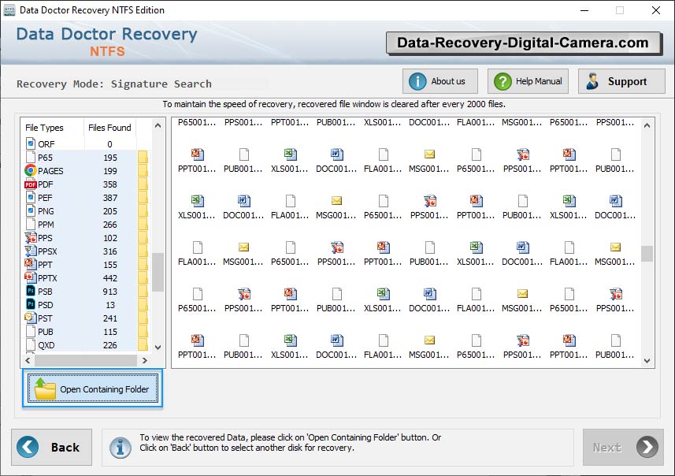Select PAGES count value 199
675x476 pixels.
click(109, 171)
